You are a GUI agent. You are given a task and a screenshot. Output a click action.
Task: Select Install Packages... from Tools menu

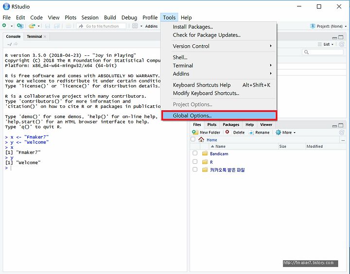pos(219,27)
